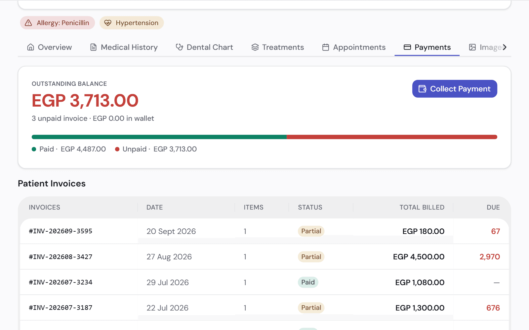
Task: Click the Collect Payment button
Action: [x=455, y=89]
